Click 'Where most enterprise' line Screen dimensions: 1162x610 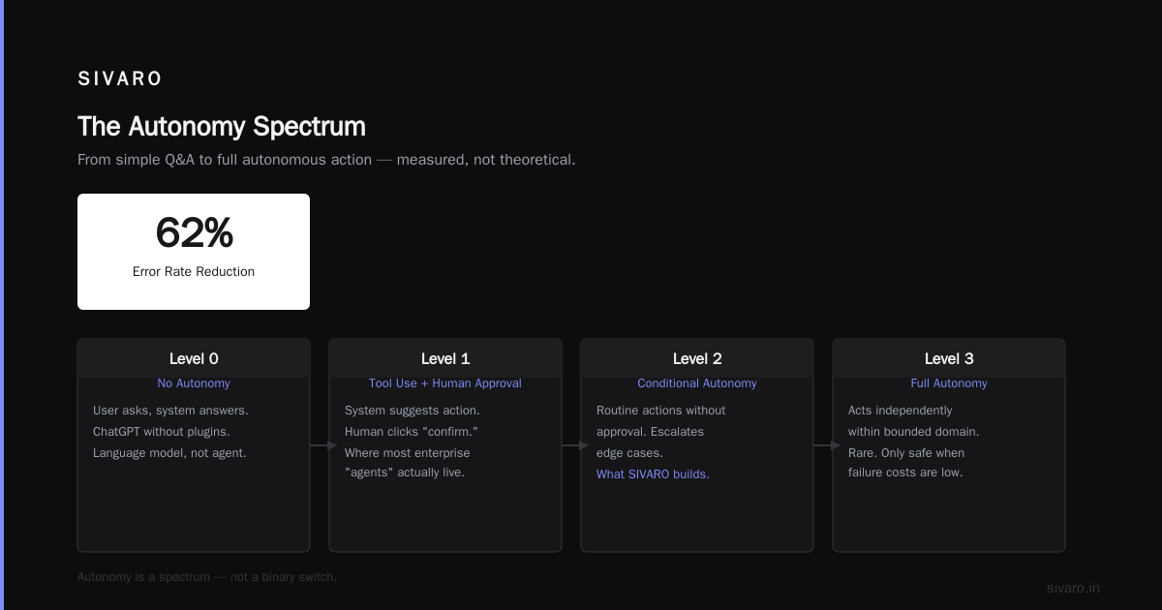(408, 453)
